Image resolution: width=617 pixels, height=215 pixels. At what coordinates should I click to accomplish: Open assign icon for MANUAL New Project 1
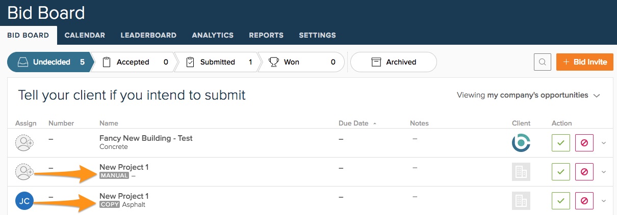(24, 172)
